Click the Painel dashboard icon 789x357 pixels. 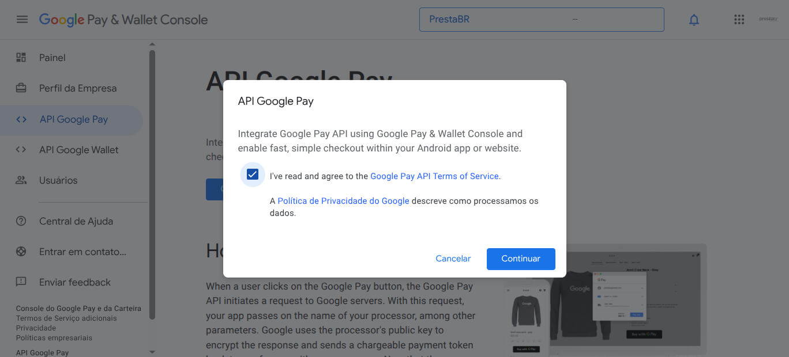point(21,58)
